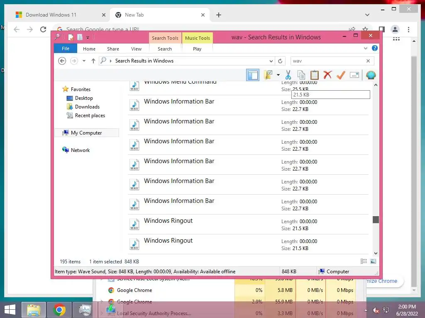Click the E-mail envelope toolbar icon
The image size is (425, 318).
pyautogui.click(x=354, y=75)
